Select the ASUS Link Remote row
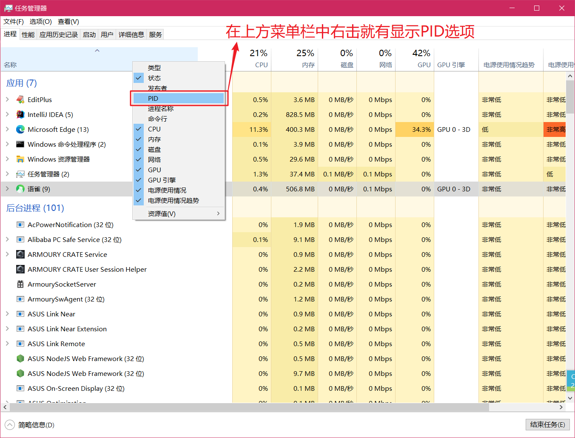Image resolution: width=575 pixels, height=438 pixels. (x=283, y=344)
